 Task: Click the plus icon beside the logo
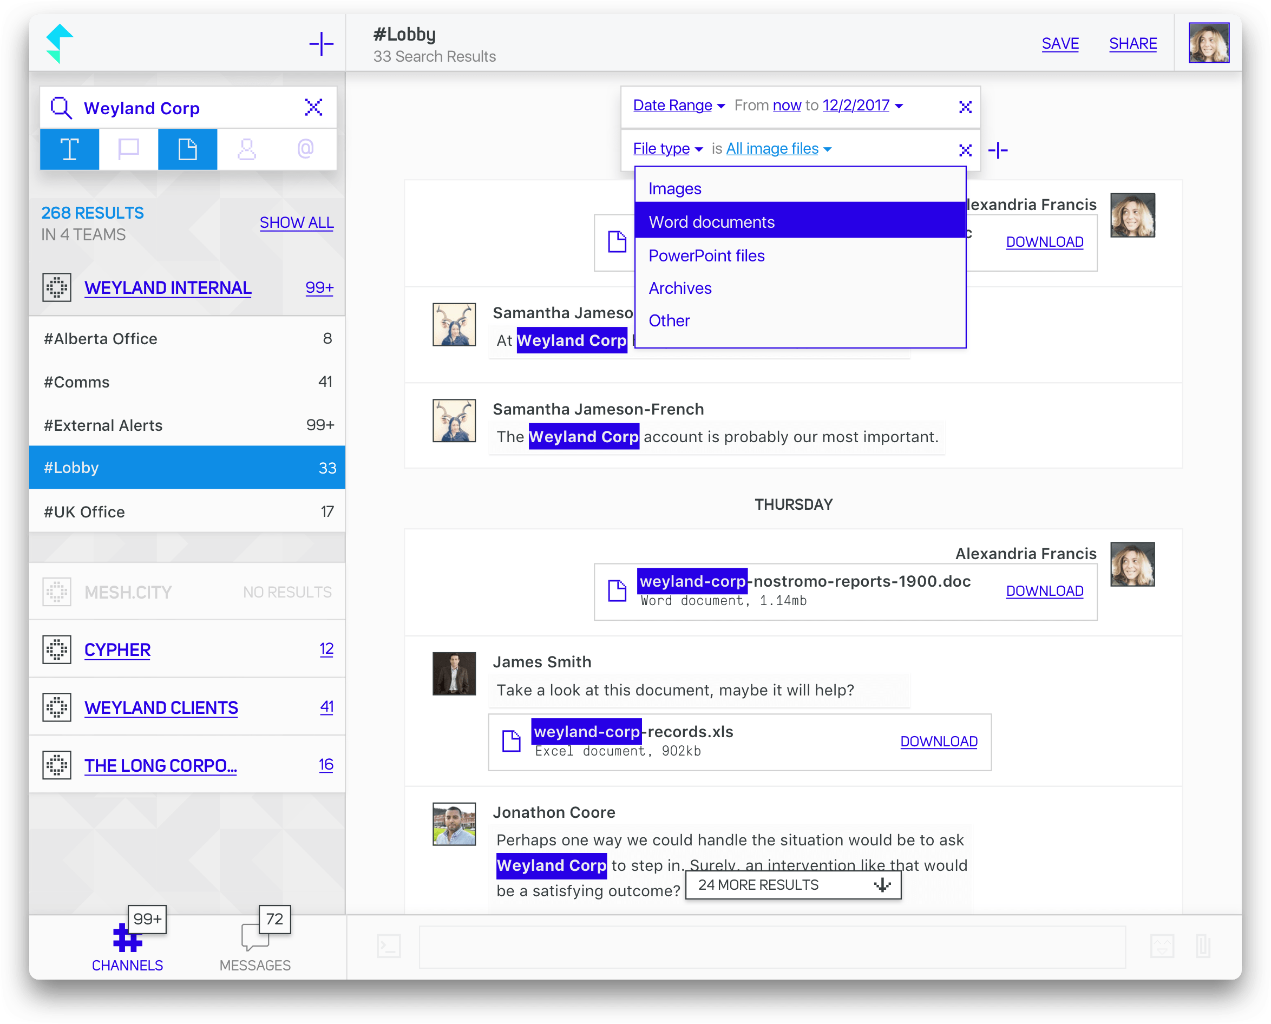click(x=322, y=44)
